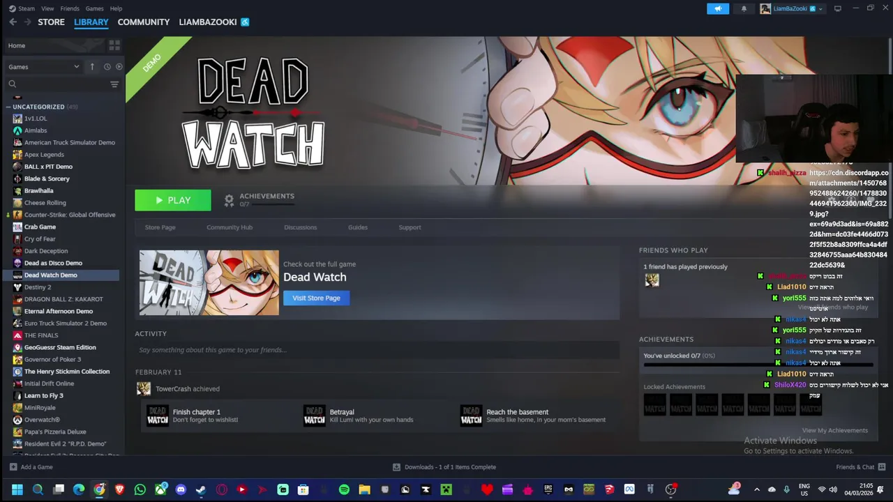The width and height of the screenshot is (893, 502).
Task: Select Brawlhalla in game list
Action: coord(38,190)
